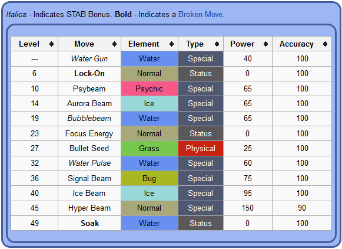The width and height of the screenshot is (342, 249).
Task: Select the Soak move cell
Action: (89, 223)
